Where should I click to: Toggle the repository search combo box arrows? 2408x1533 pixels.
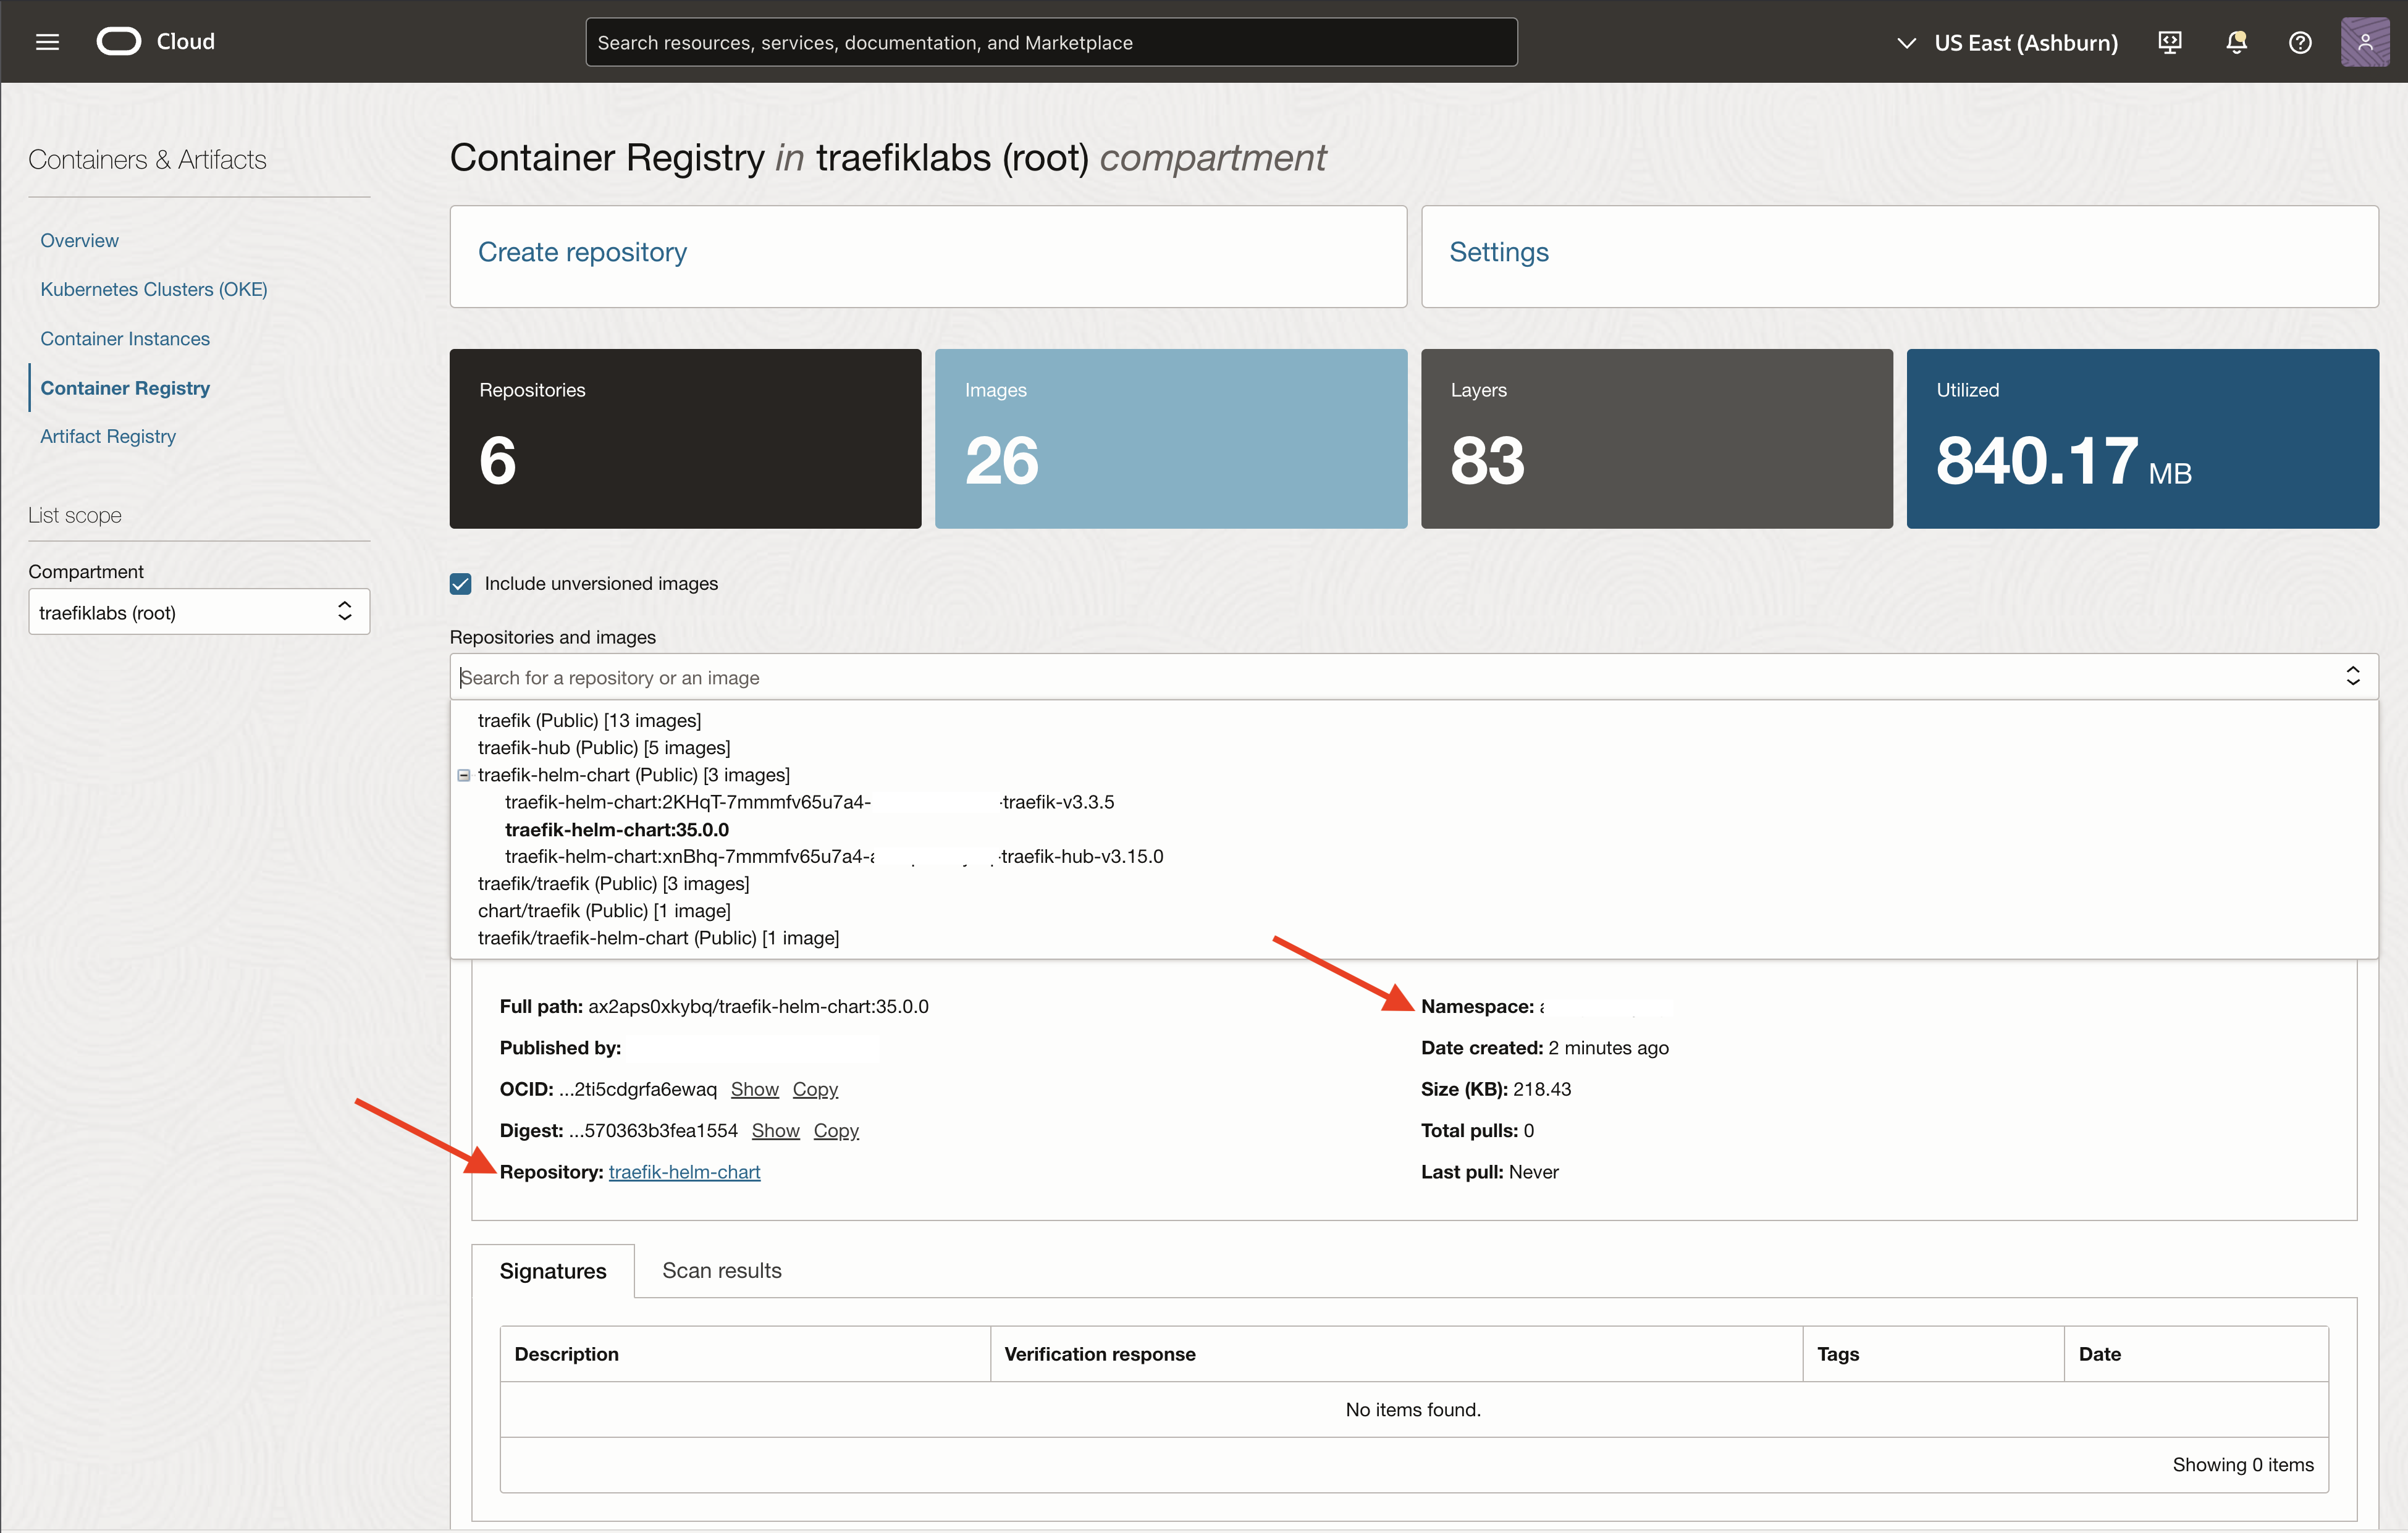(2353, 677)
